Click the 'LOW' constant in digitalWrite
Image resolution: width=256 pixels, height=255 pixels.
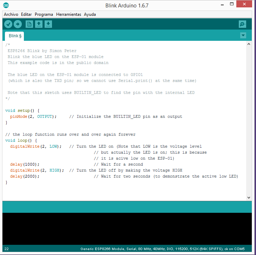click(x=53, y=146)
